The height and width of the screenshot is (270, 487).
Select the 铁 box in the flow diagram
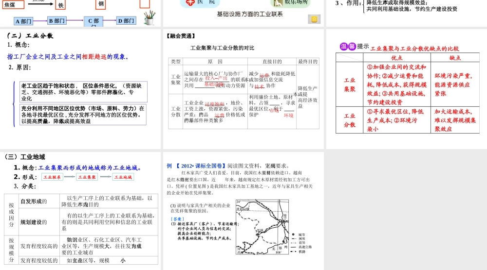pyautogui.click(x=61, y=5)
